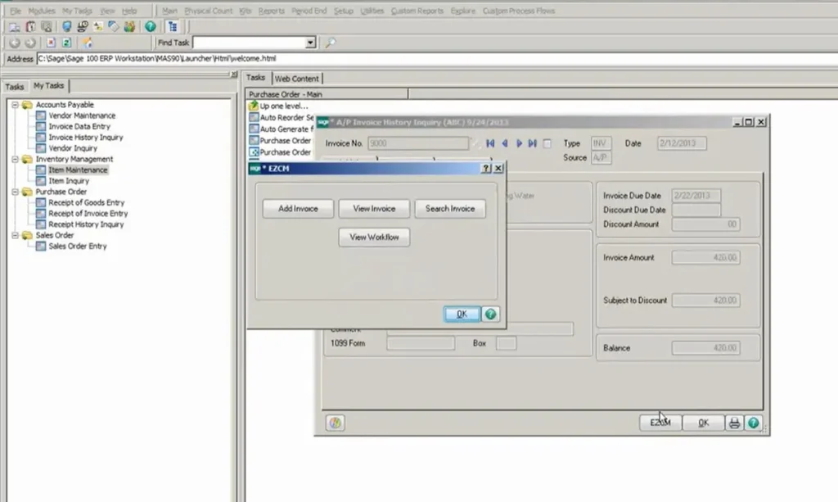
Task: Click inside the Address bar field
Action: pos(164,59)
